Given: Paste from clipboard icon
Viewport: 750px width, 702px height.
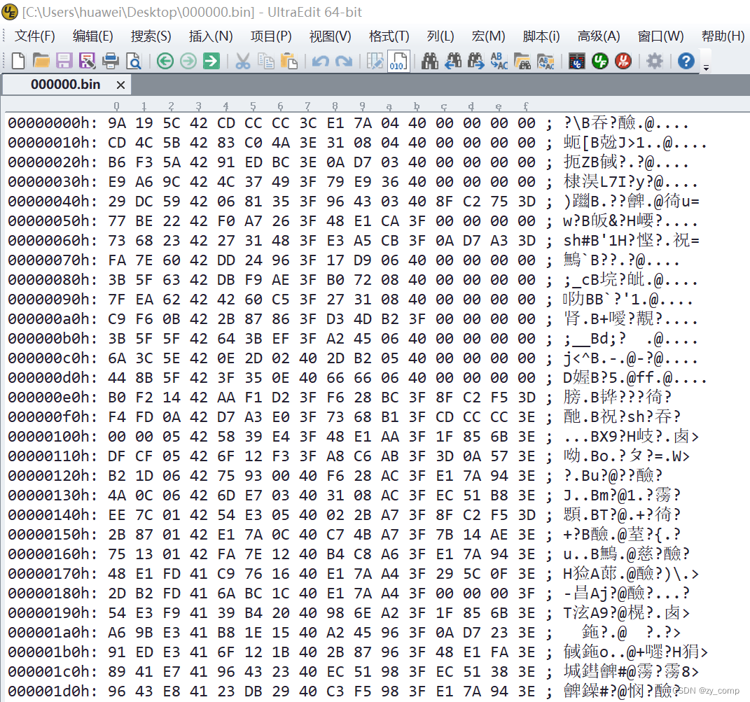Looking at the screenshot, I should pyautogui.click(x=289, y=61).
